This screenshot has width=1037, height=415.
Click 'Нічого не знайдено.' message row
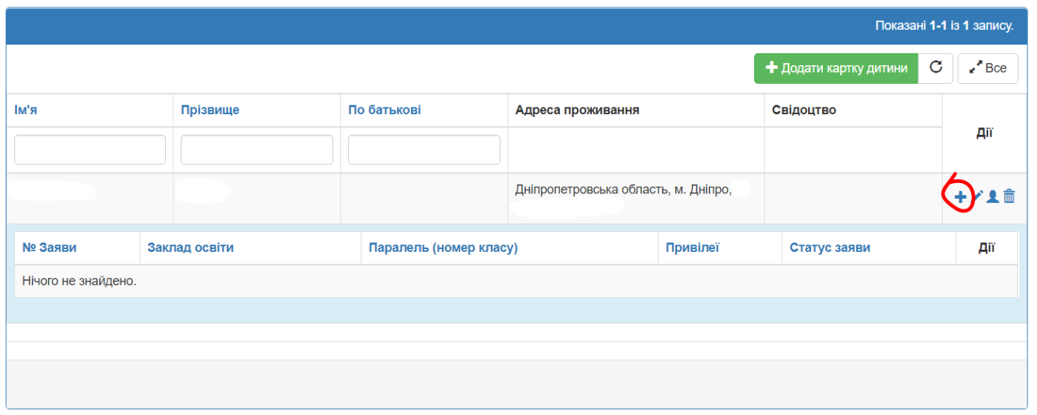516,282
